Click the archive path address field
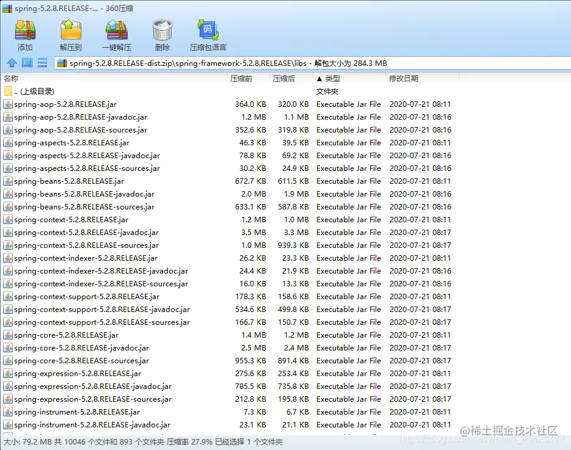Screen dimensions: 571x450 click(313, 63)
